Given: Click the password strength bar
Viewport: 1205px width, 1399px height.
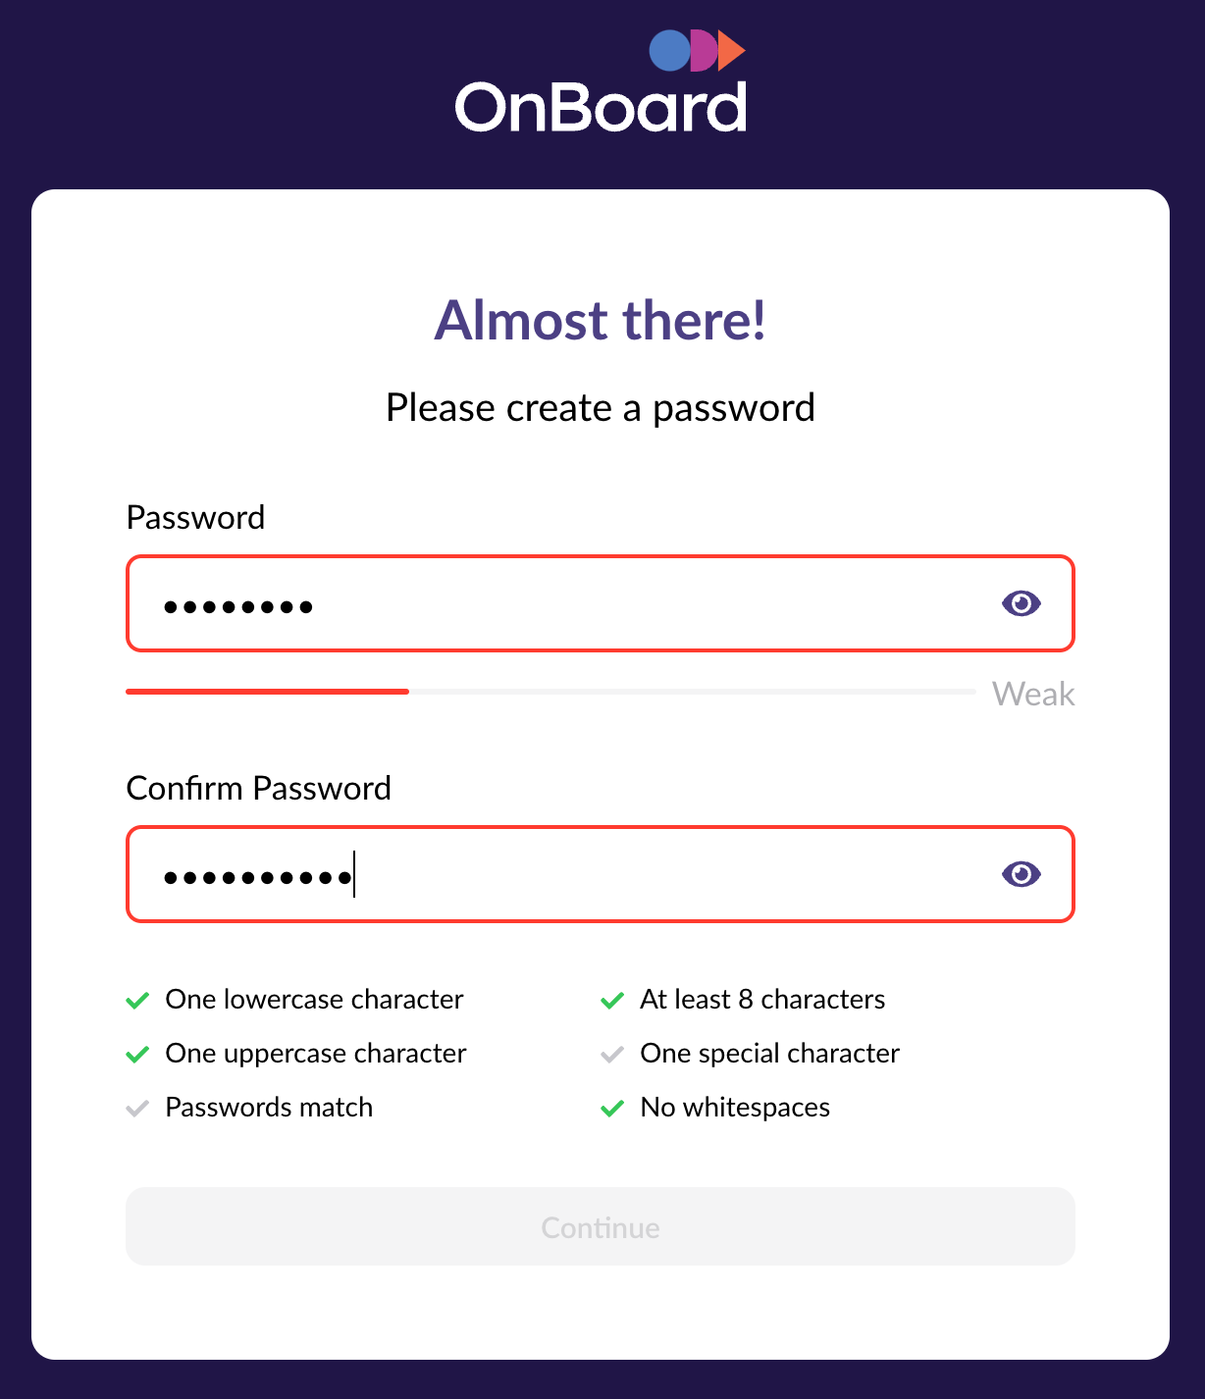Looking at the screenshot, I should [x=550, y=692].
